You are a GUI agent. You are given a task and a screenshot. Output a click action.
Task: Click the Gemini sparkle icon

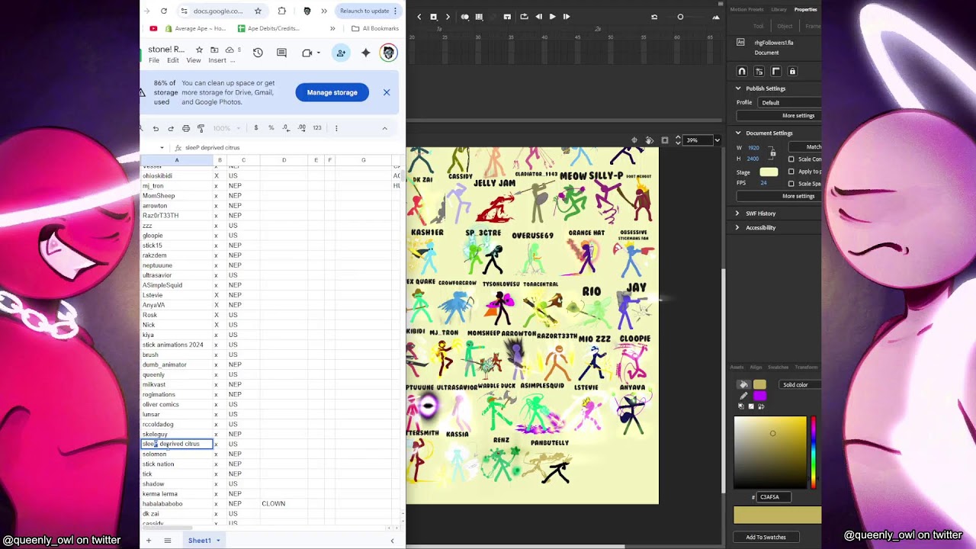pos(365,53)
